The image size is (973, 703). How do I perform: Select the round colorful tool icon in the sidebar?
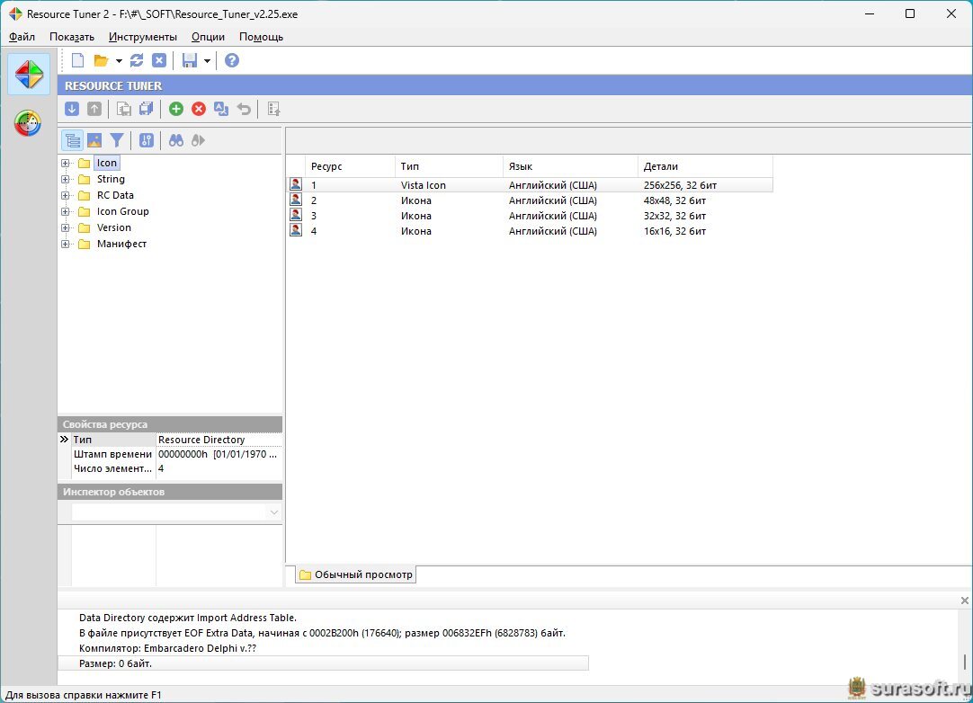click(x=28, y=123)
